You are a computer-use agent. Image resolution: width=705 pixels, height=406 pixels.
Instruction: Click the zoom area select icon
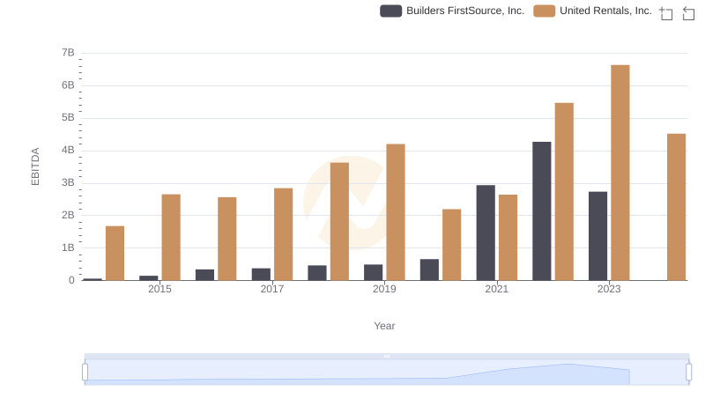pos(666,13)
